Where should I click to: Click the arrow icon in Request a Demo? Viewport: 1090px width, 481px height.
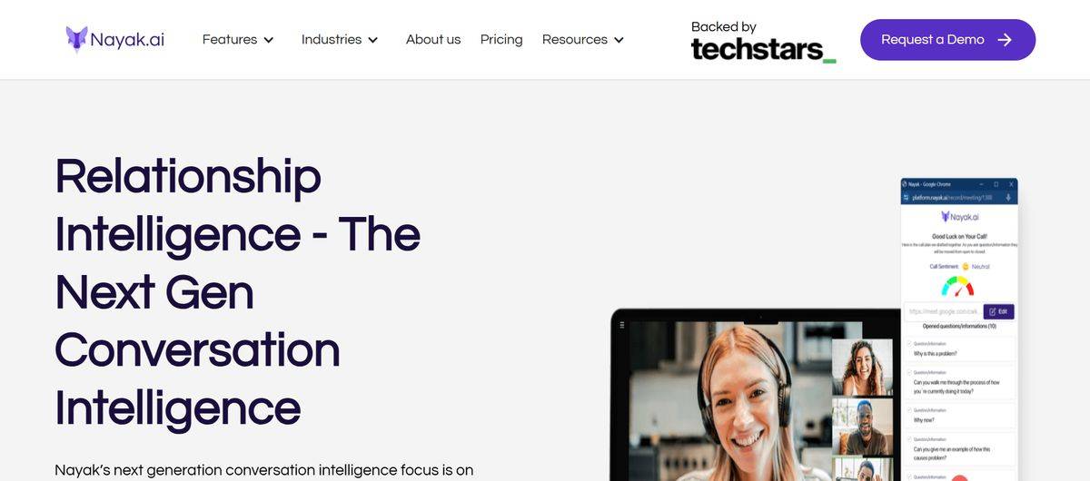coord(1005,40)
